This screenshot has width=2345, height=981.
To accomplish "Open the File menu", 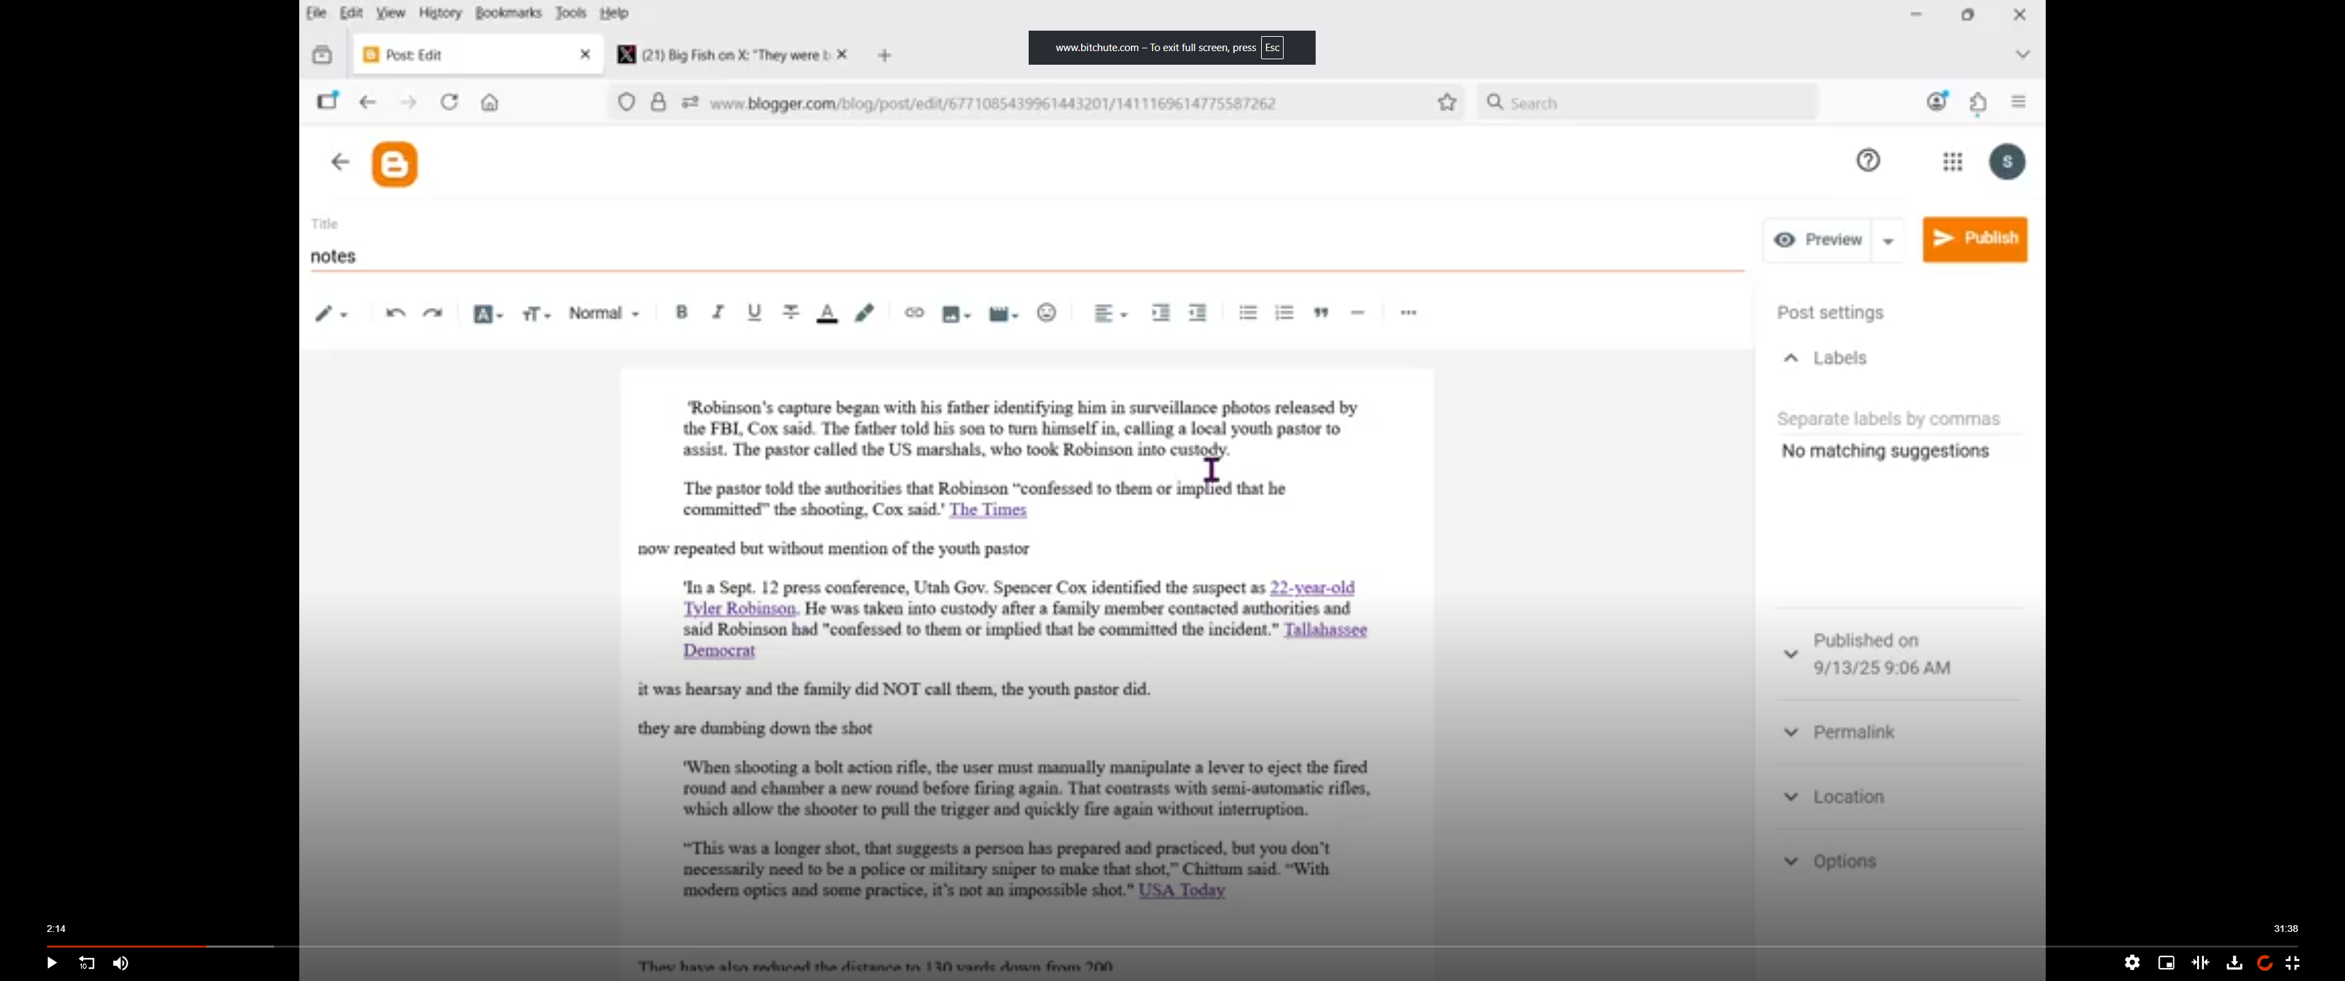I will pos(316,13).
